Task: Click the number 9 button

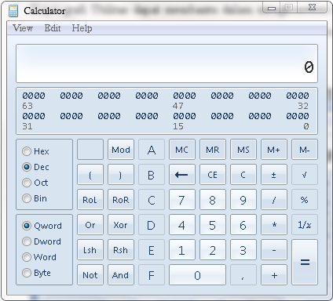Action: tap(243, 200)
